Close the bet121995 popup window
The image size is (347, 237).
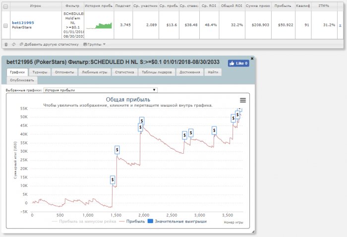(x=252, y=59)
